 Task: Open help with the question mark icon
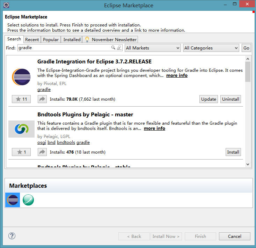click(12, 236)
